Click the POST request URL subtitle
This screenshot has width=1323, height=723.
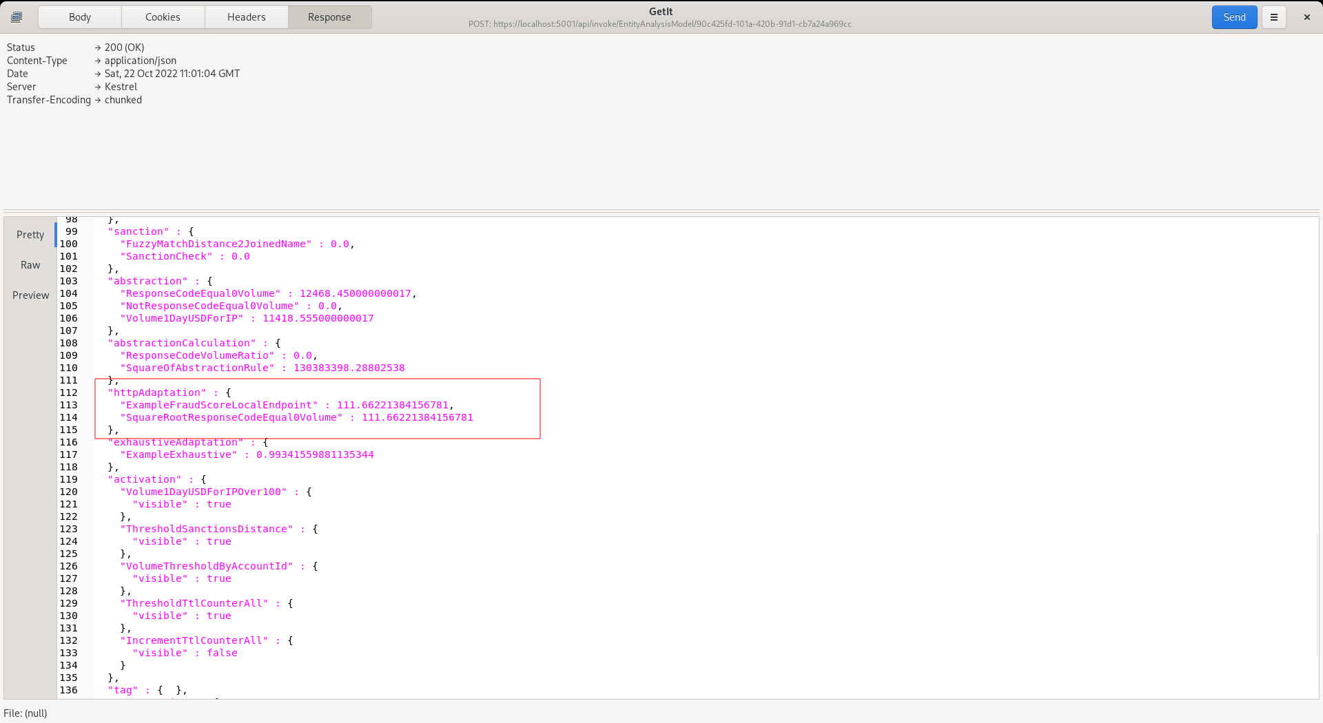pyautogui.click(x=660, y=24)
